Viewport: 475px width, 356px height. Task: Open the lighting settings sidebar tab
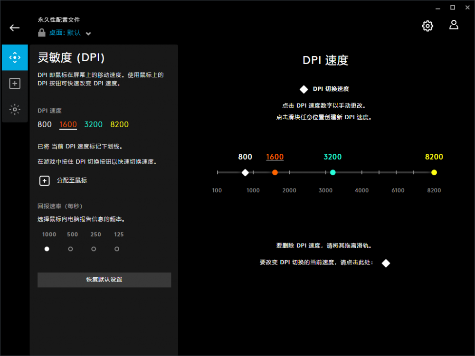tap(15, 110)
